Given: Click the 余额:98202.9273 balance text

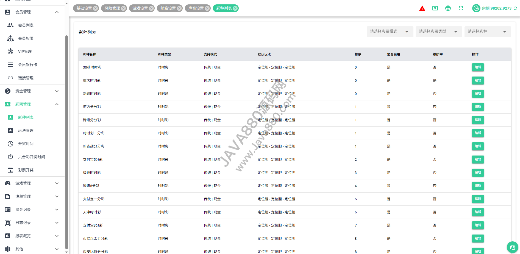Looking at the screenshot, I should pyautogui.click(x=497, y=8).
